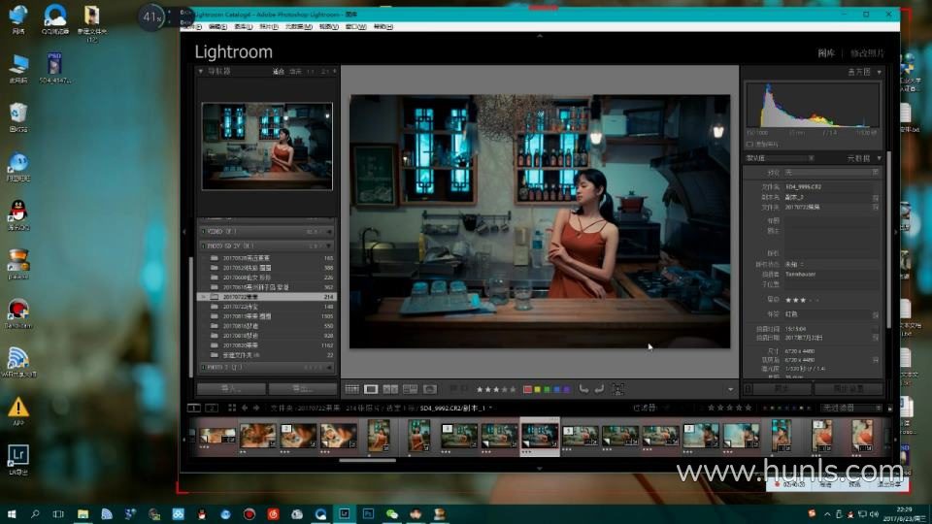Go forward with filmstrip right arrow

(x=256, y=408)
